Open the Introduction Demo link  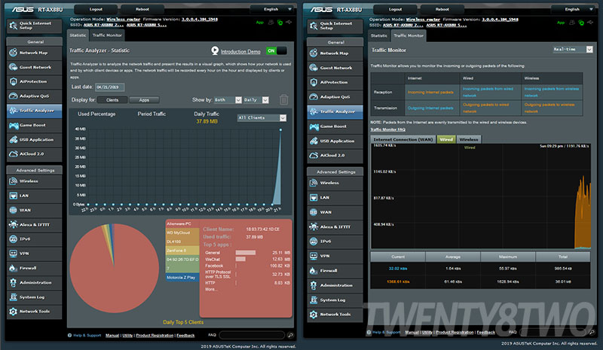(240, 51)
